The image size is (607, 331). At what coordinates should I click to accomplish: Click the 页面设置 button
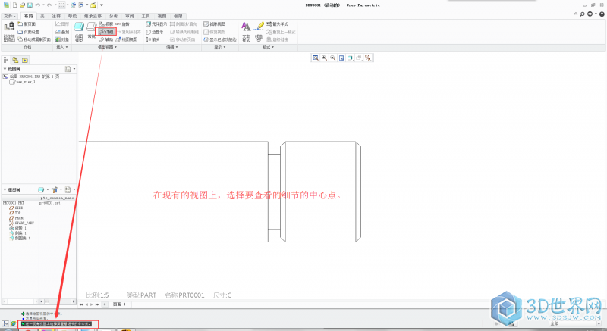(29, 32)
